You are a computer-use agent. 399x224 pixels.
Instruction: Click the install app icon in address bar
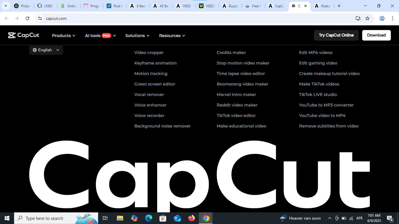click(358, 18)
